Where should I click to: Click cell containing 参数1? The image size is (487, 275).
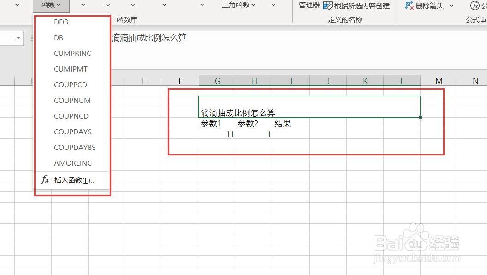[x=217, y=123]
